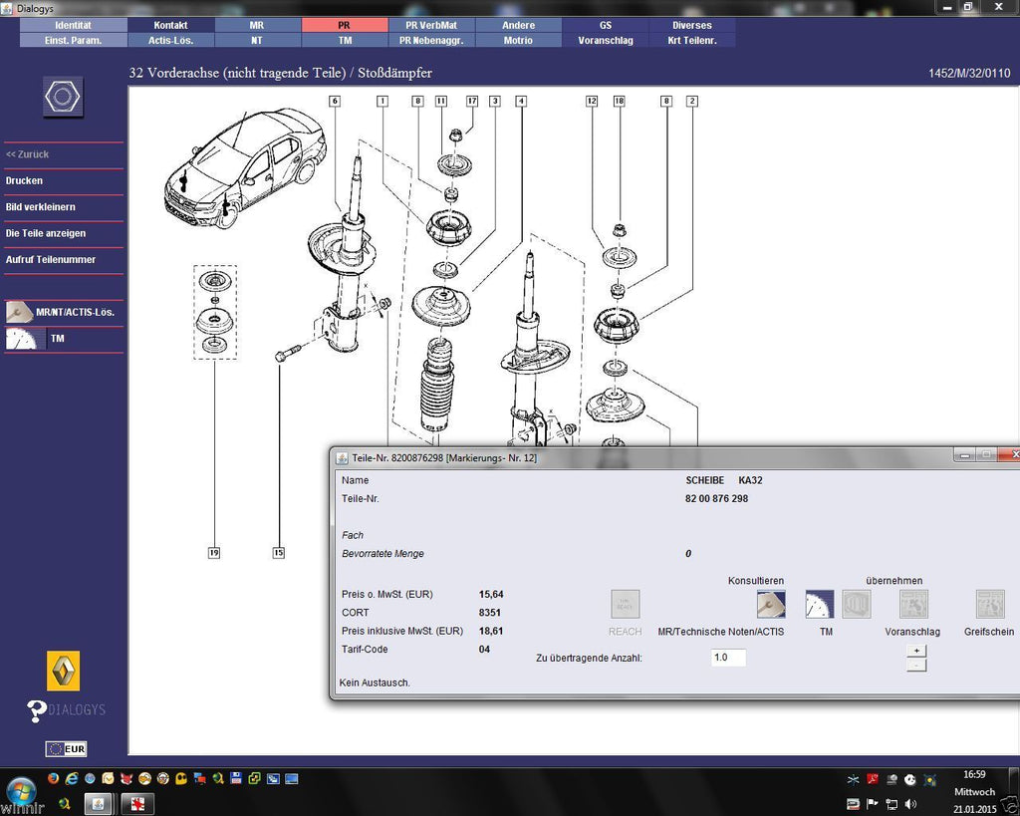Increase quantity with the plus button

coord(916,650)
